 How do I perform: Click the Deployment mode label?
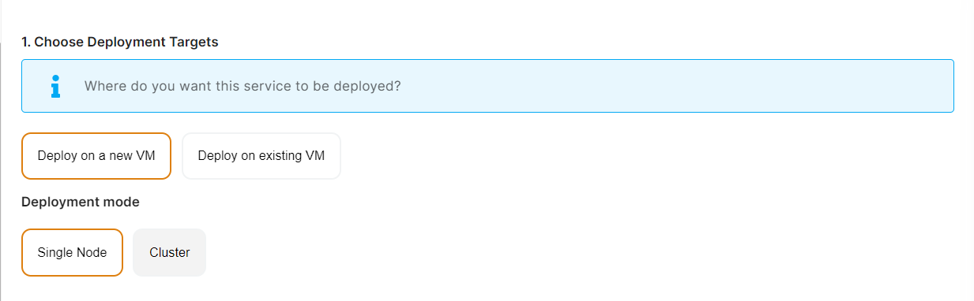click(x=81, y=203)
